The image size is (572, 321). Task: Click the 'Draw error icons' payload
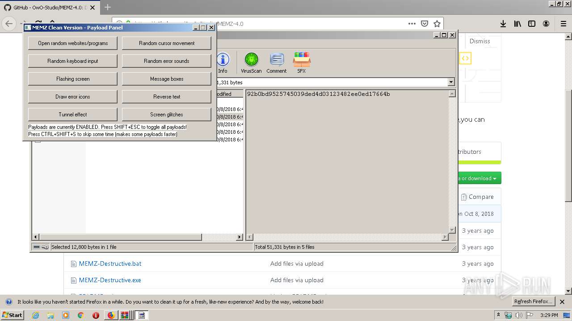pos(73,97)
